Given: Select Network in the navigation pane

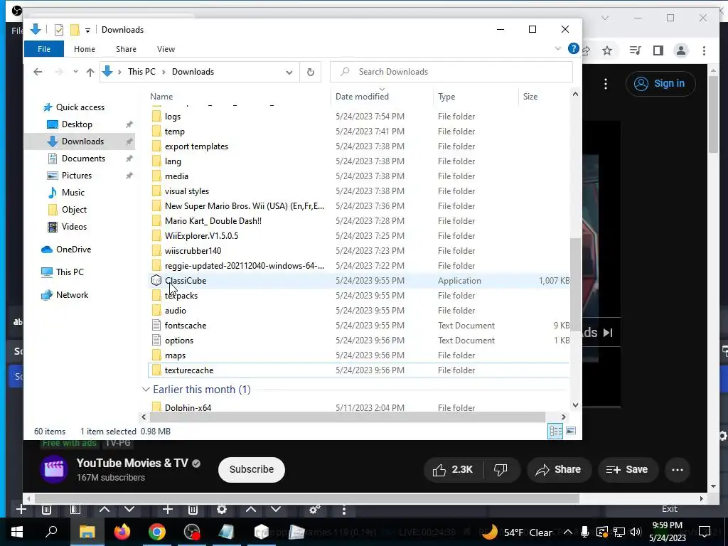Looking at the screenshot, I should pos(72,295).
